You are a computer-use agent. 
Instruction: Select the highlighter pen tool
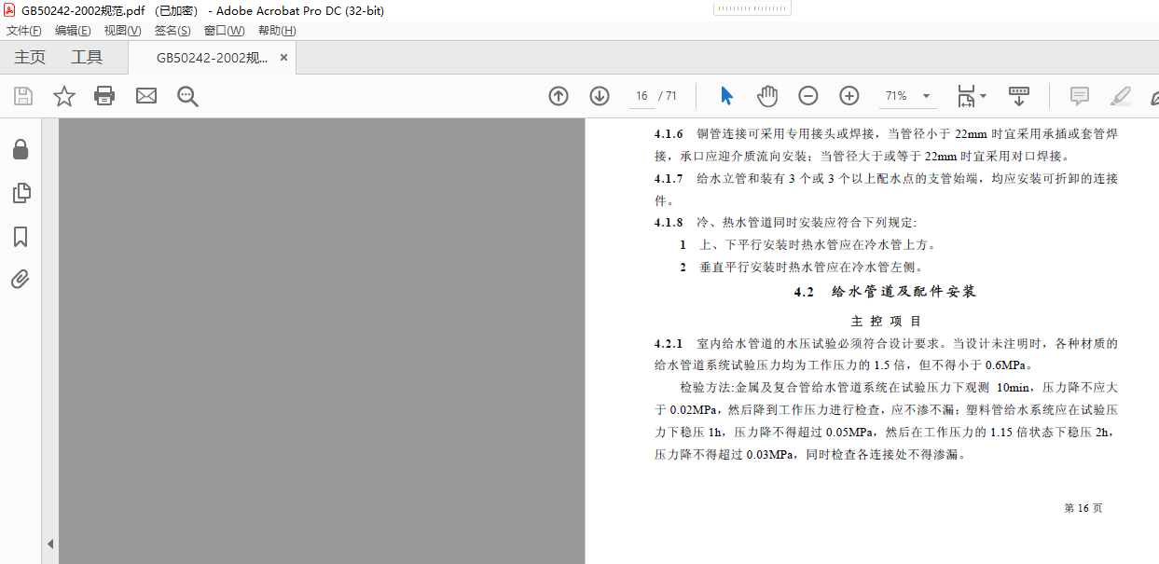tap(1120, 96)
